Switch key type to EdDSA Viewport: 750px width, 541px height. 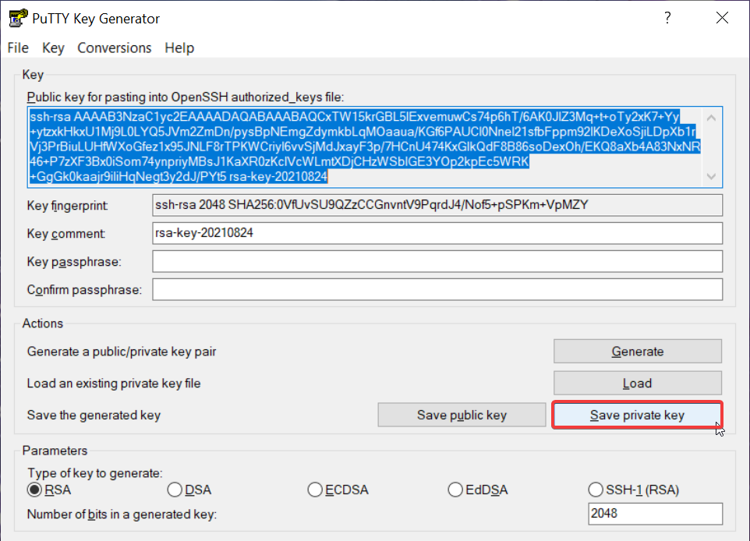coord(455,490)
